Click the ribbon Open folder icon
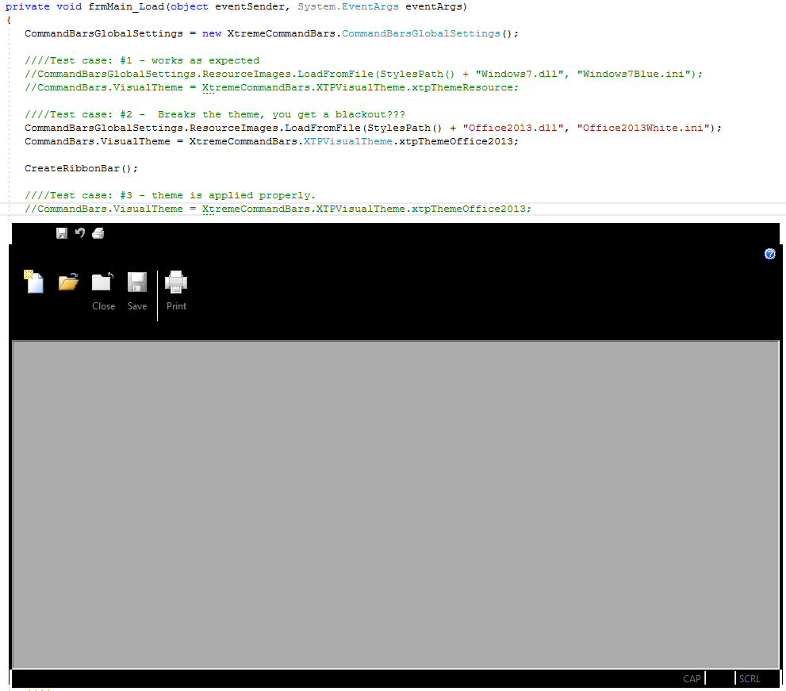Viewport: 786px width, 691px height. point(69,282)
